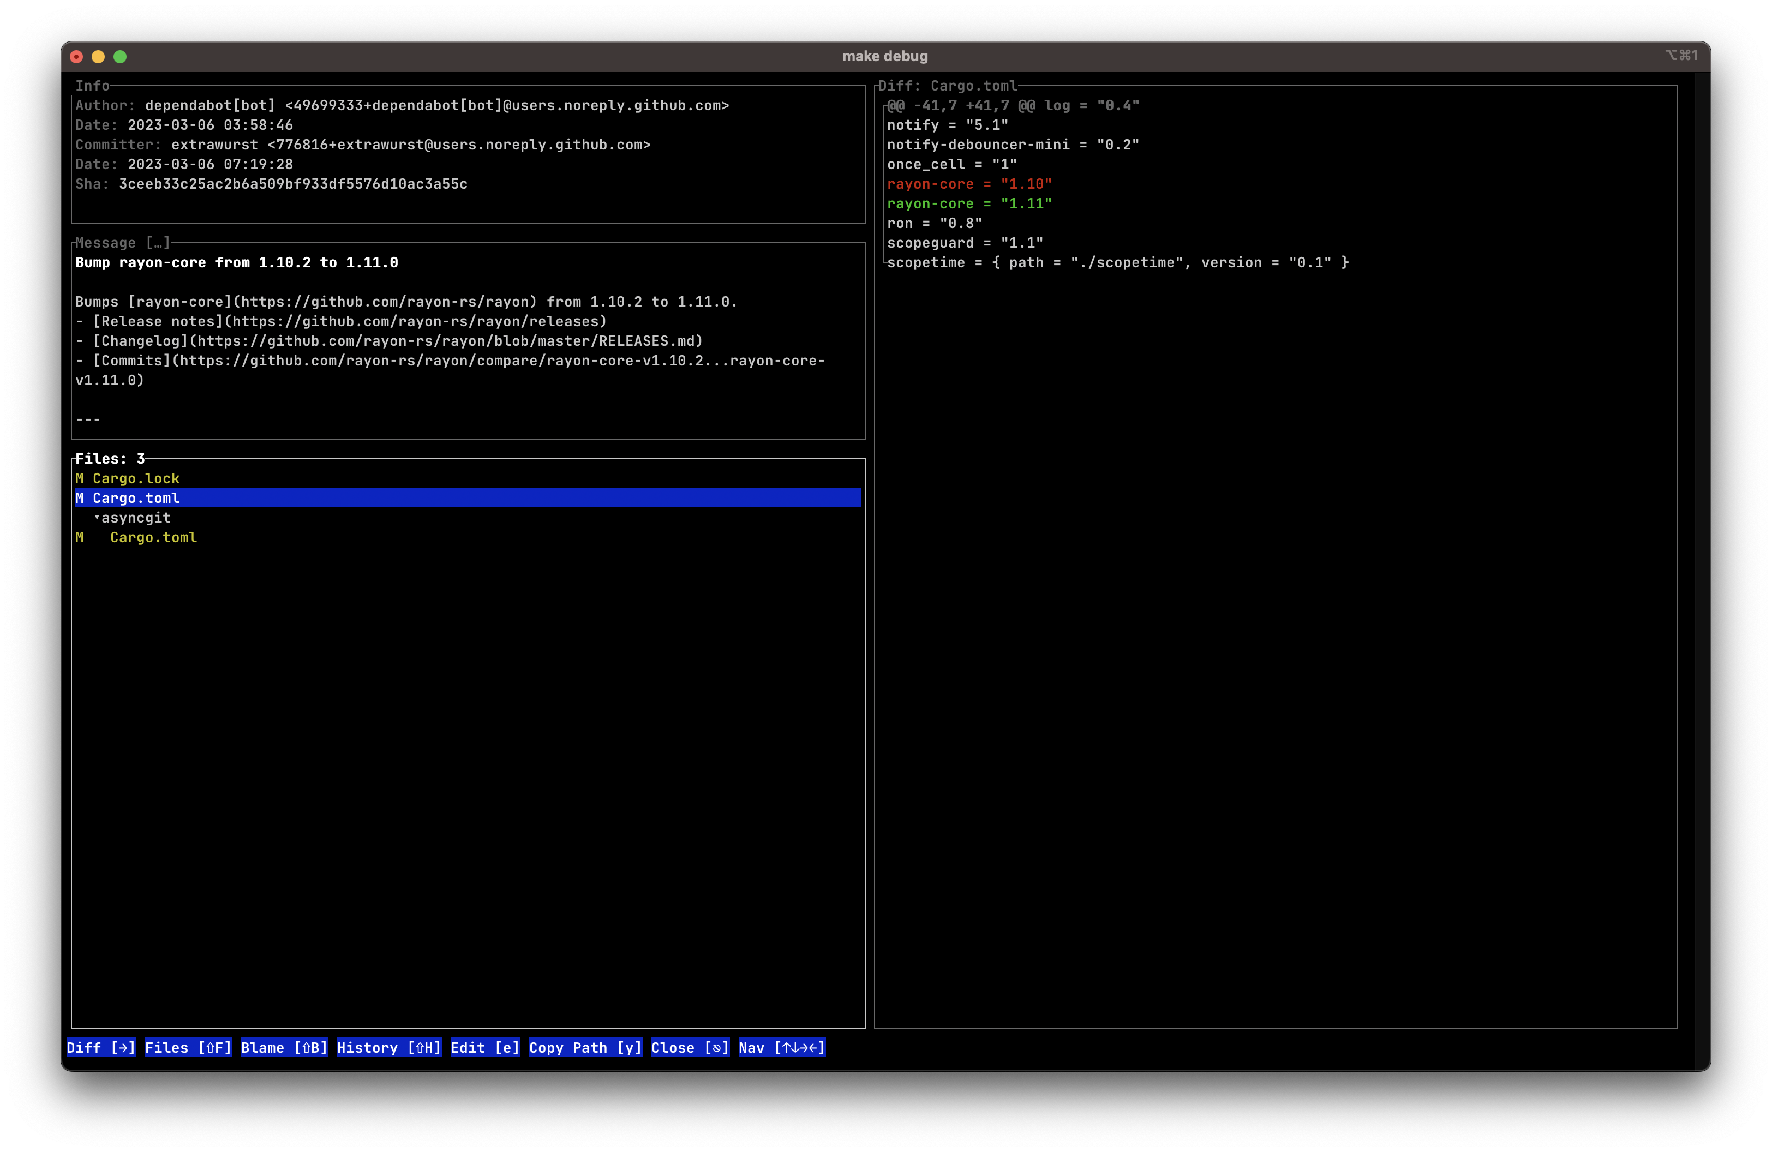
Task: Click the commit title Bump rayon-core
Action: coord(237,262)
